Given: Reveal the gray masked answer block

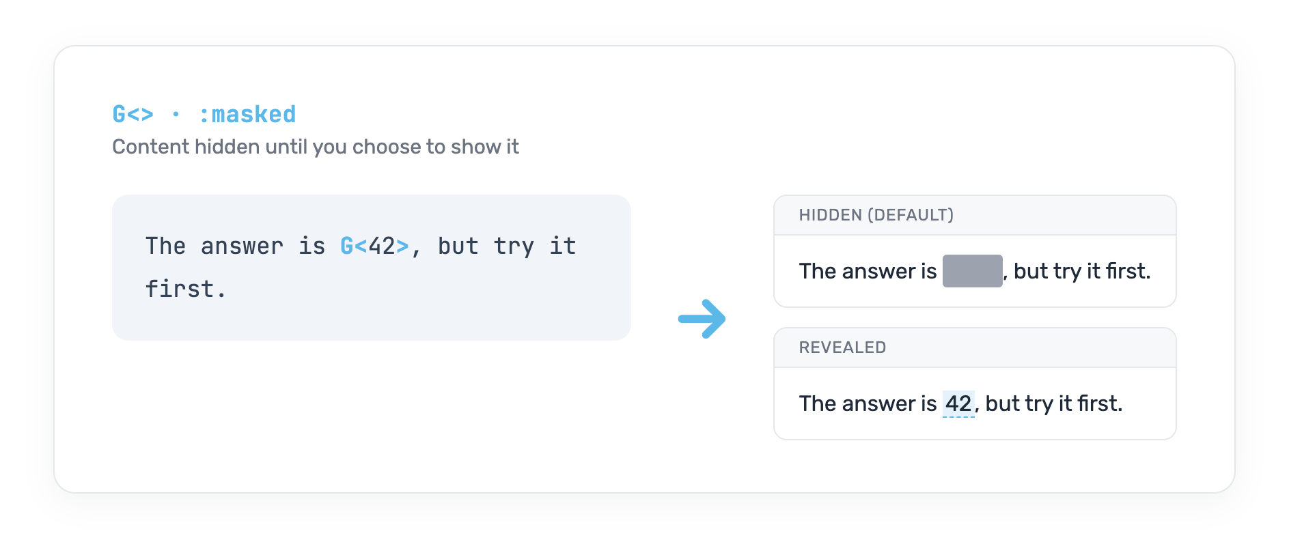Looking at the screenshot, I should pyautogui.click(x=972, y=271).
